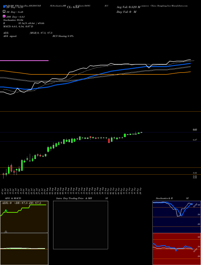This screenshot has width=201, height=265.
Task: Open the ADX indicator chart panel
Action: (24, 217)
